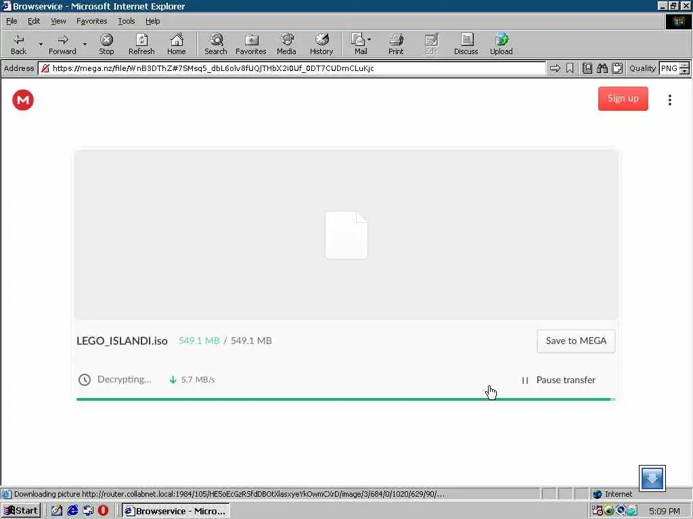The height and width of the screenshot is (519, 693).
Task: Expand the Back button history dropdown
Action: coord(41,44)
